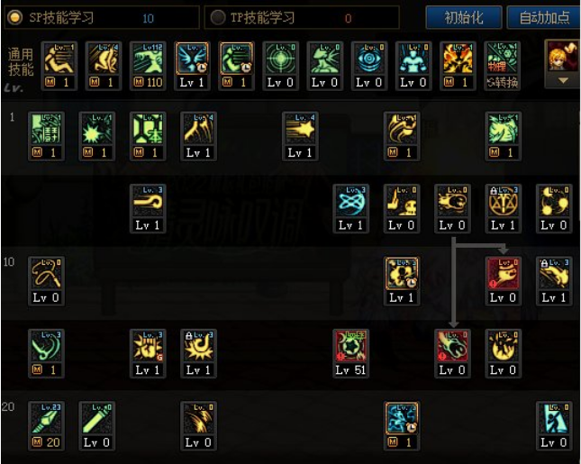Select the red dragon head skill Lv 0
The width and height of the screenshot is (581, 464).
point(504,281)
